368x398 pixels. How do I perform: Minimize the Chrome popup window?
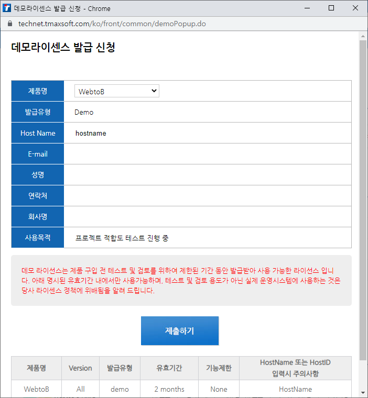(307, 8)
